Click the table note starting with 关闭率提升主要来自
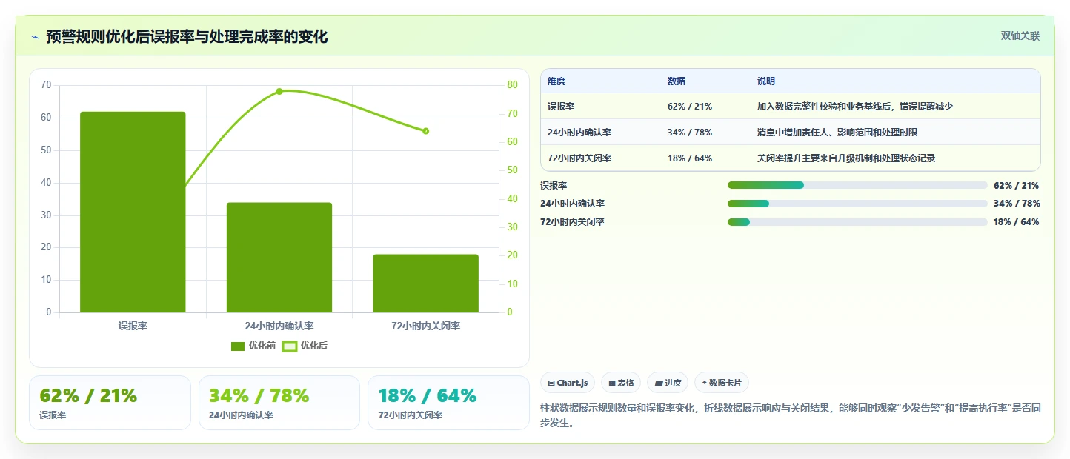This screenshot has width=1070, height=459. coord(845,158)
